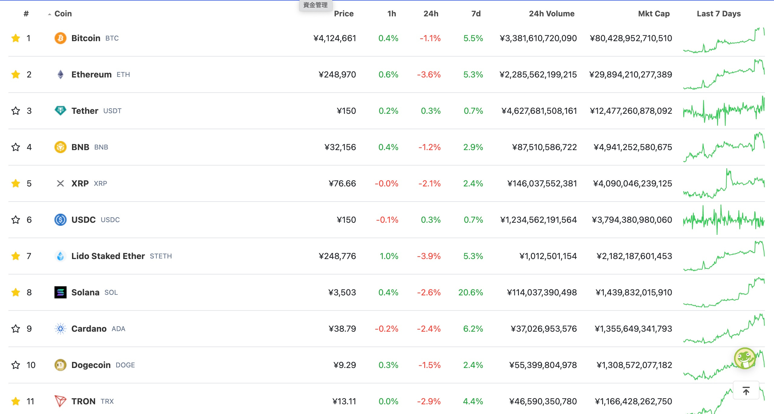The height and width of the screenshot is (414, 774).
Task: Click Lido 24h change -3.9%
Action: click(429, 256)
